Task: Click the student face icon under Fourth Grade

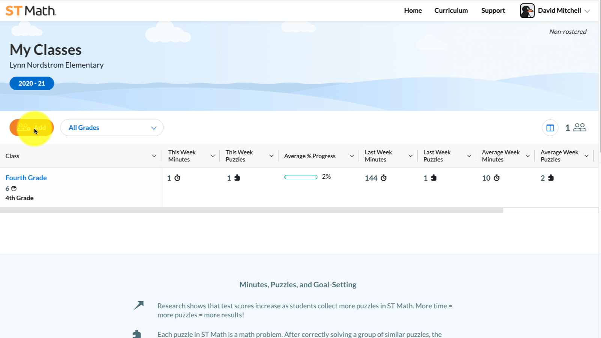Action: click(x=14, y=189)
